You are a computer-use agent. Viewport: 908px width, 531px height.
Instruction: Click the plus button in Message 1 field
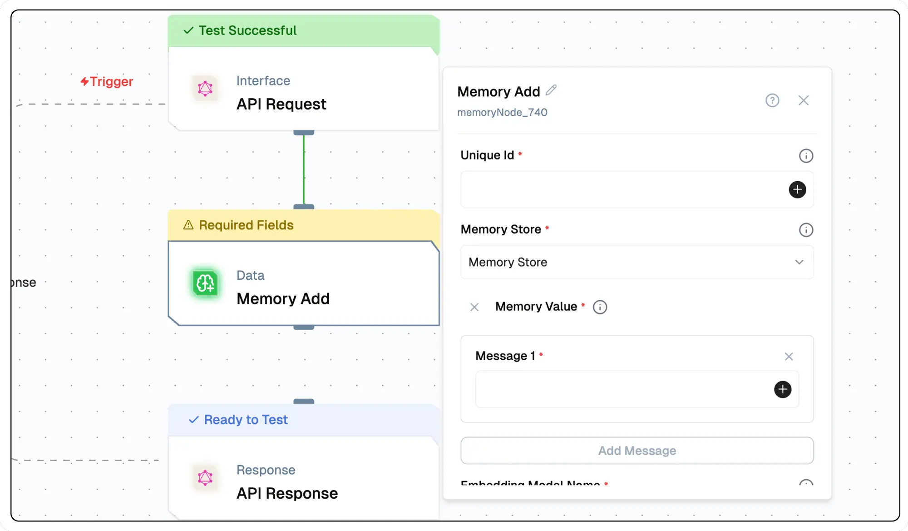[782, 389]
